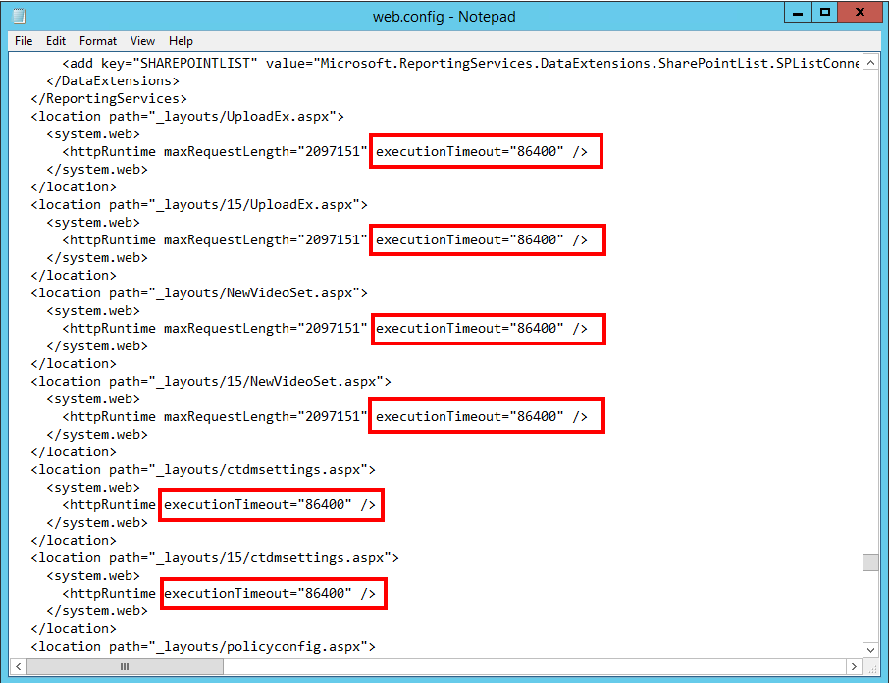889x683 pixels.
Task: Open the View menu
Action: point(142,41)
